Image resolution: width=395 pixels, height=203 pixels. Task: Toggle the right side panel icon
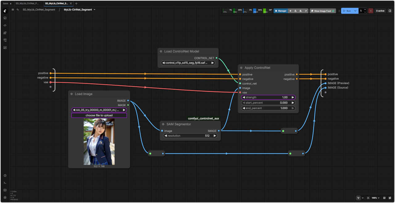click(390, 11)
